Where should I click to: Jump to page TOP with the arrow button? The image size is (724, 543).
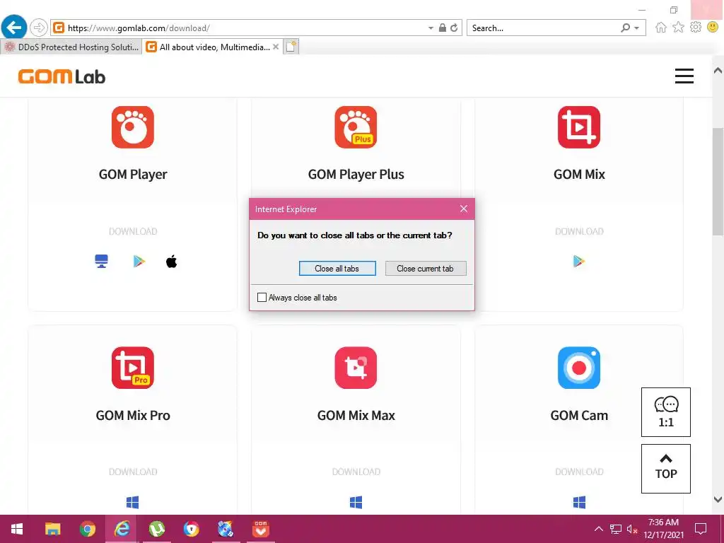pos(666,469)
